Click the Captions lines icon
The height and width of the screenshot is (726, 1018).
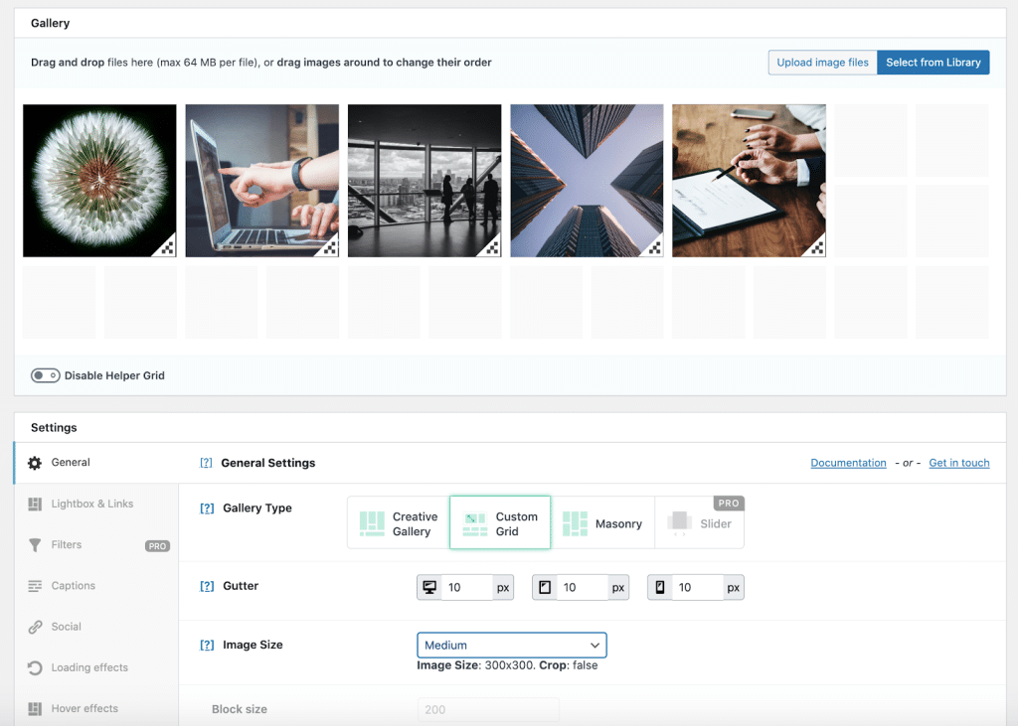click(x=35, y=586)
